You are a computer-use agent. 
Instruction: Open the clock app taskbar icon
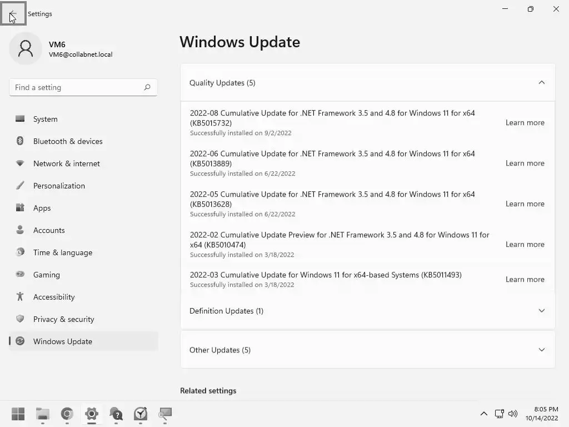coord(141,414)
